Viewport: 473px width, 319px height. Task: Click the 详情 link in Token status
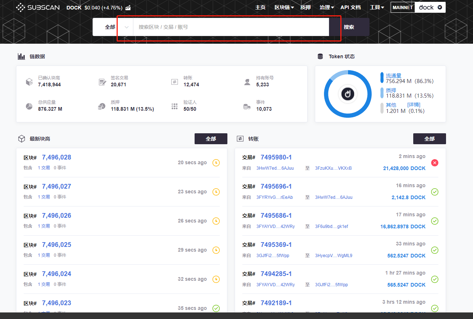coord(414,105)
